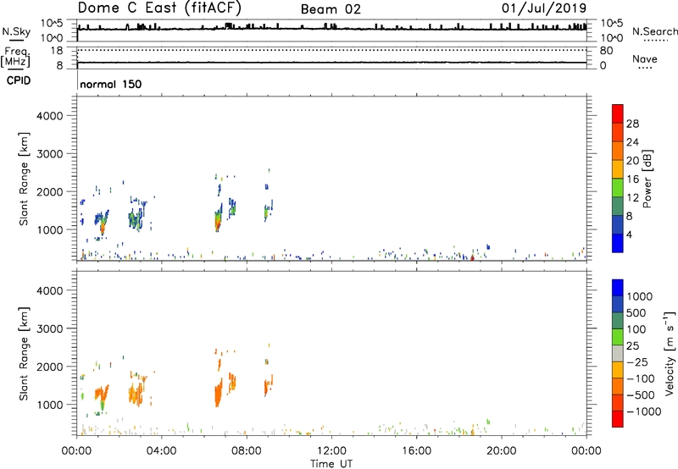The image size is (678, 469).
Task: Click velocity echo cluster near 06:40 UT
Action: pyautogui.click(x=219, y=392)
